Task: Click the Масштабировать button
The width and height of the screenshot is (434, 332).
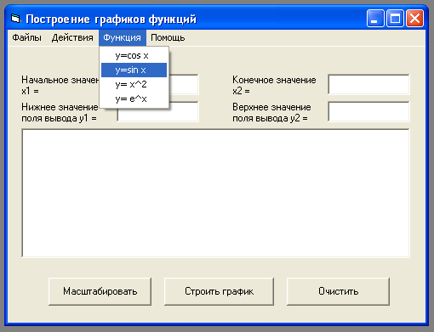Action: [x=100, y=291]
